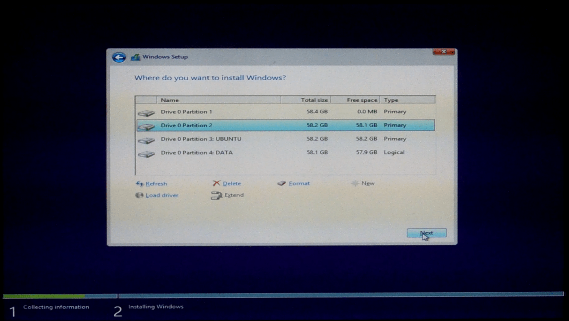Refresh the partition list
This screenshot has width=569, height=321.
(x=156, y=184)
